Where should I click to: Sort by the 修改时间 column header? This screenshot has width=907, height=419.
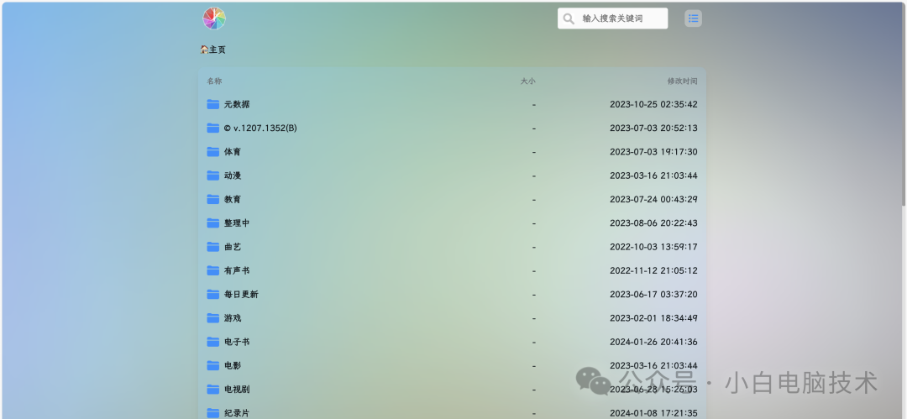point(683,81)
